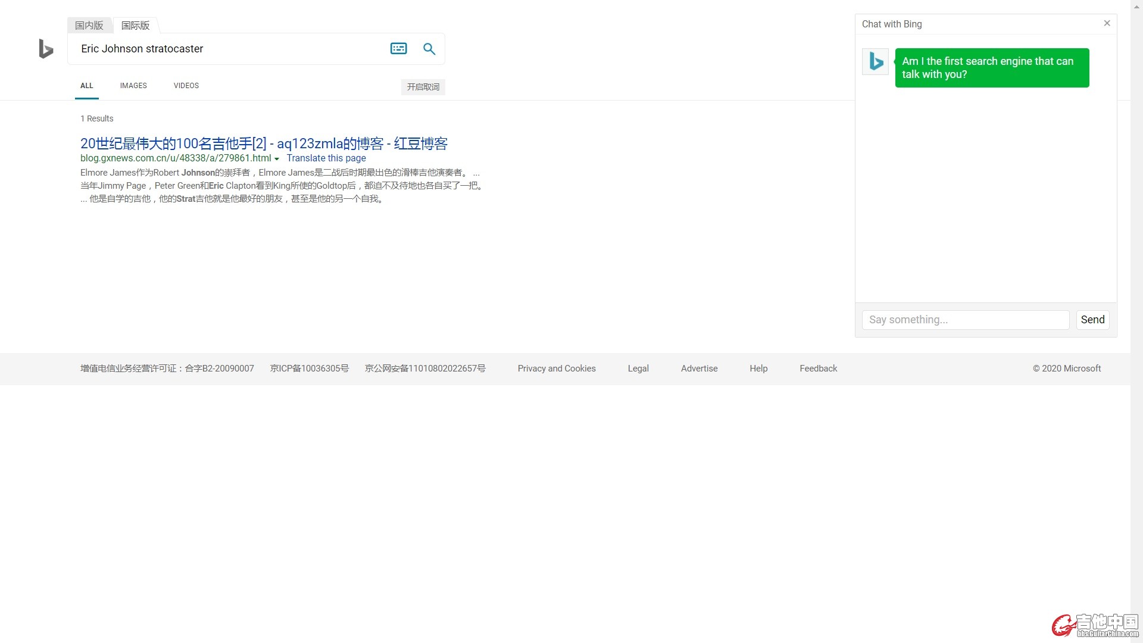Toggle the 开启取词 button
The height and width of the screenshot is (643, 1143).
click(x=423, y=87)
